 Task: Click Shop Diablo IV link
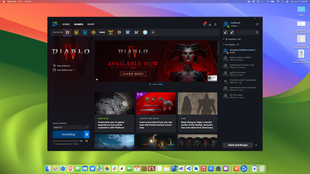(x=61, y=66)
